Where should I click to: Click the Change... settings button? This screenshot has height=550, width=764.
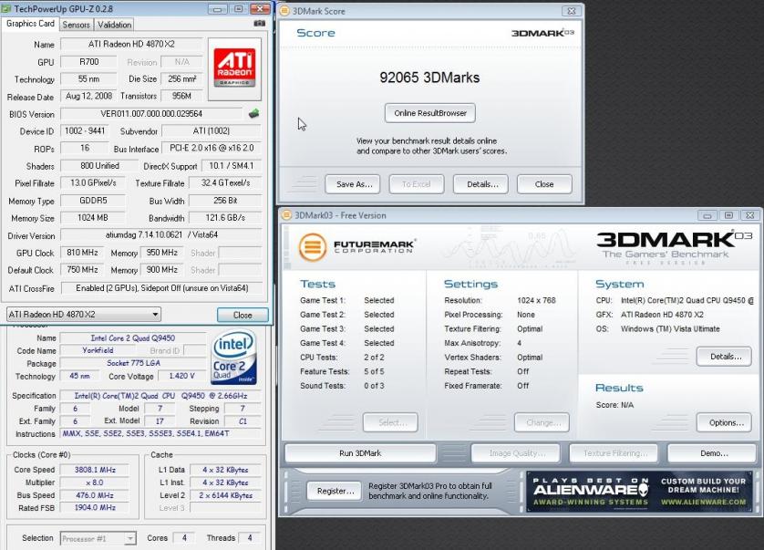542,422
